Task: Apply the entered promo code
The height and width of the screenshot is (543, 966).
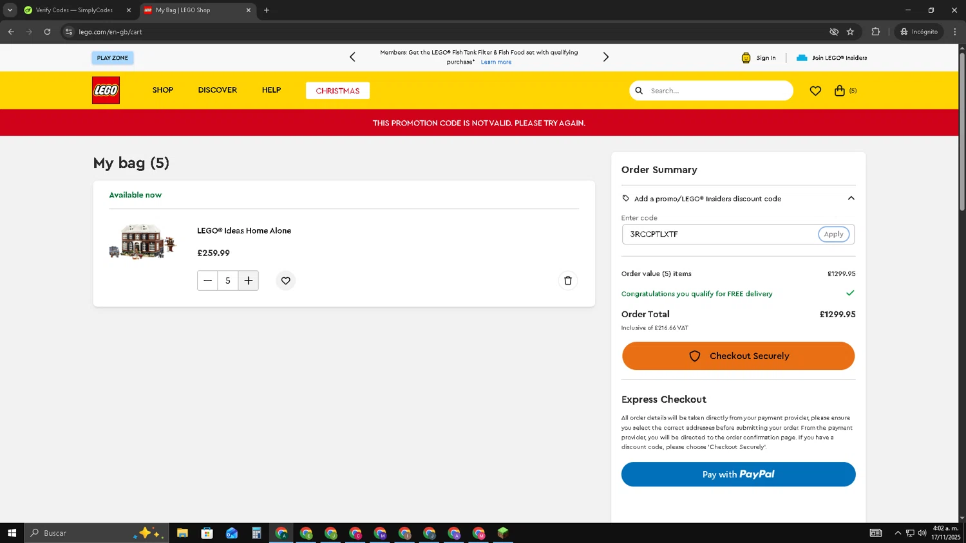Action: click(833, 234)
